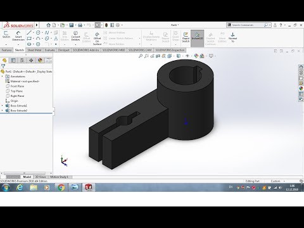Open the Display Style cube icon

coord(179,56)
